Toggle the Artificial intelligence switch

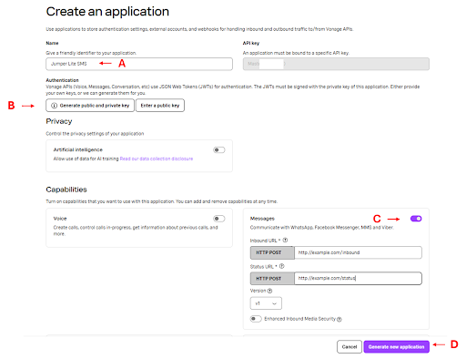coord(219,149)
